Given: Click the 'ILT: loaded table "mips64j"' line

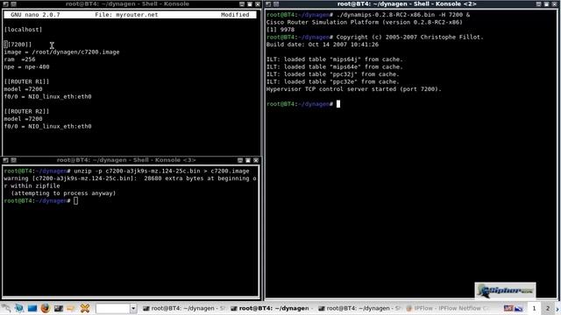Looking at the screenshot, I should (x=335, y=59).
